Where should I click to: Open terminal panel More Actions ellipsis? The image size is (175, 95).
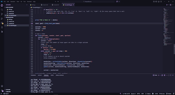coord(167,75)
